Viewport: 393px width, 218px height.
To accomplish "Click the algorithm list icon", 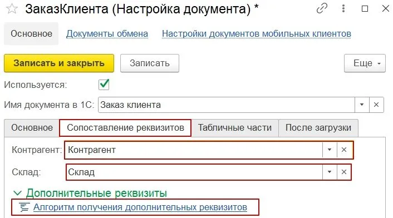I will click(24, 207).
